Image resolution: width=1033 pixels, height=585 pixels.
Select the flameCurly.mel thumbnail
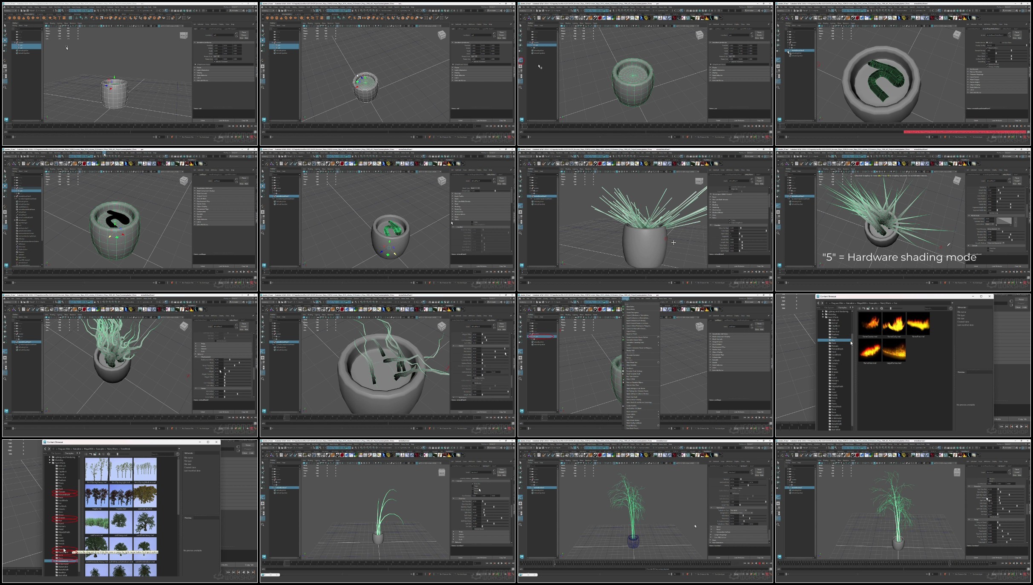[894, 323]
